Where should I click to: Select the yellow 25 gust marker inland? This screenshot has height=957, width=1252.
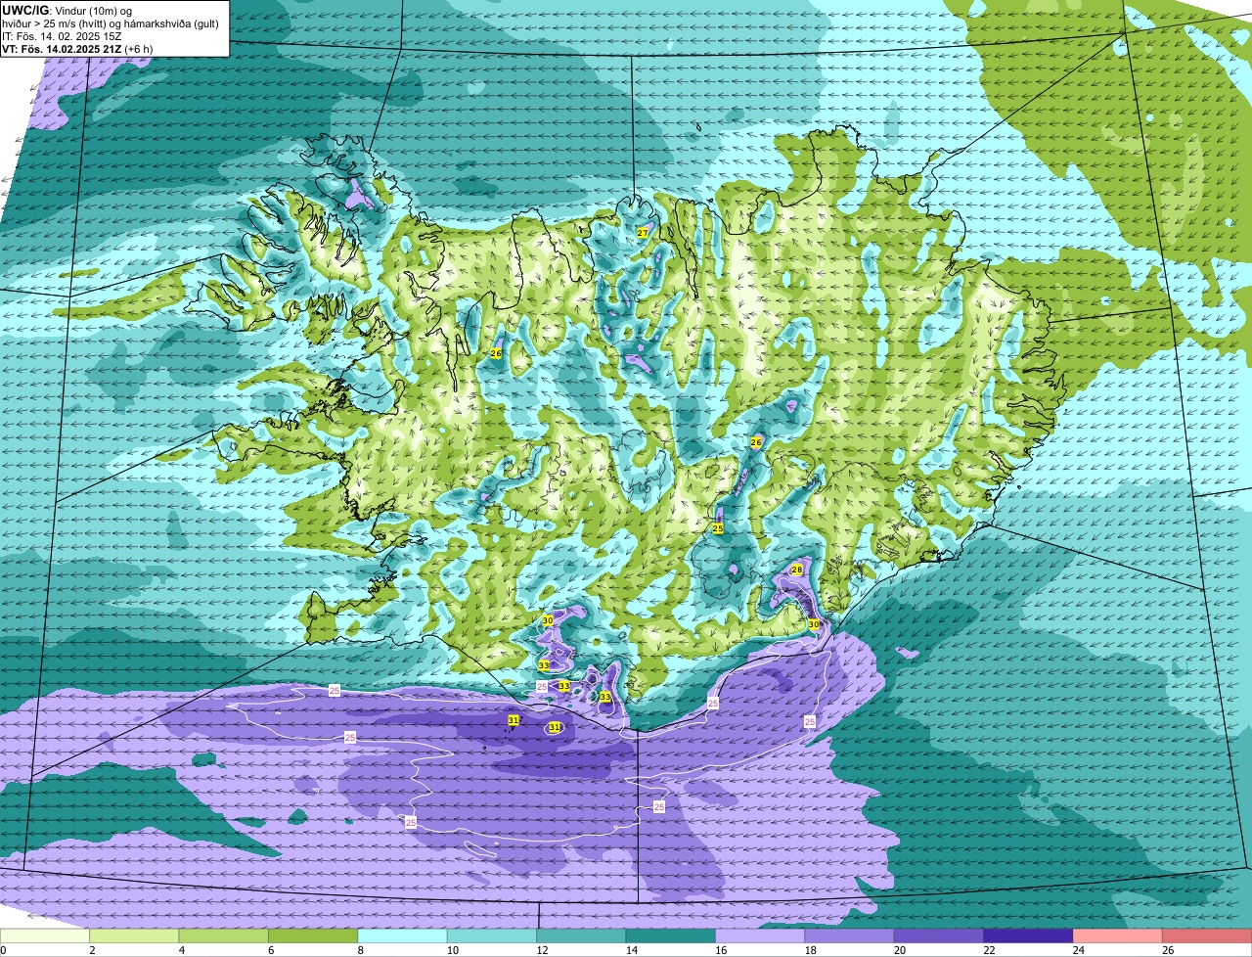[x=717, y=528]
